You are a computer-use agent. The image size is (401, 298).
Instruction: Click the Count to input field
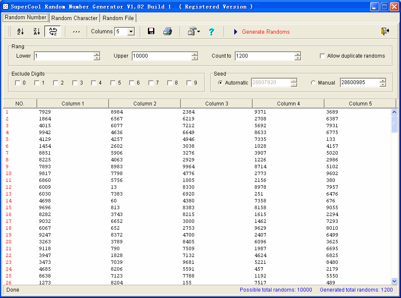[265, 56]
